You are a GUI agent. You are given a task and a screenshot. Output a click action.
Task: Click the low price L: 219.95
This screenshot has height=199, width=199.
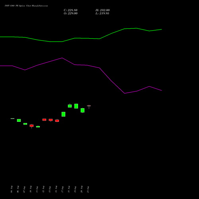102,14
